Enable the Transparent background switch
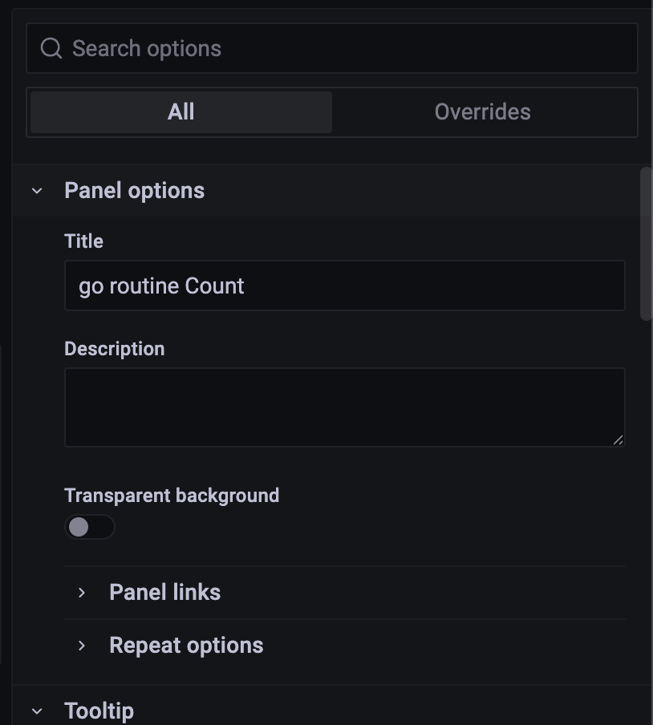 click(x=89, y=527)
